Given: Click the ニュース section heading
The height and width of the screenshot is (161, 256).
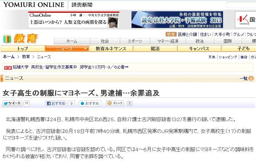Looking at the screenshot, I should (x=14, y=78).
